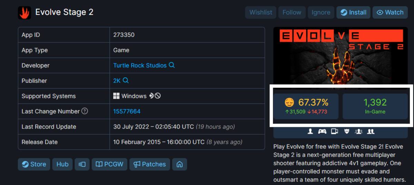Click the multiplayer group category icon

358,131
